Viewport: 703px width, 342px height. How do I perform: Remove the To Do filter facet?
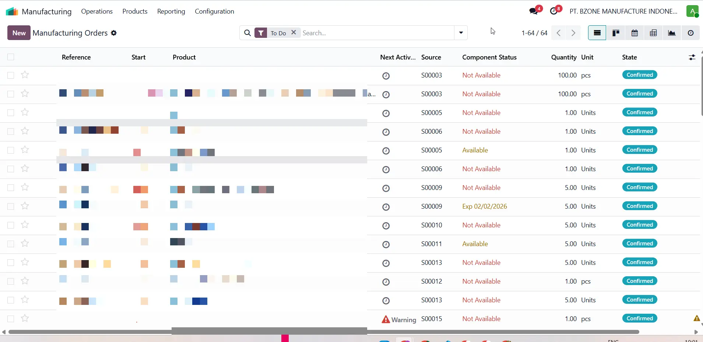(293, 32)
